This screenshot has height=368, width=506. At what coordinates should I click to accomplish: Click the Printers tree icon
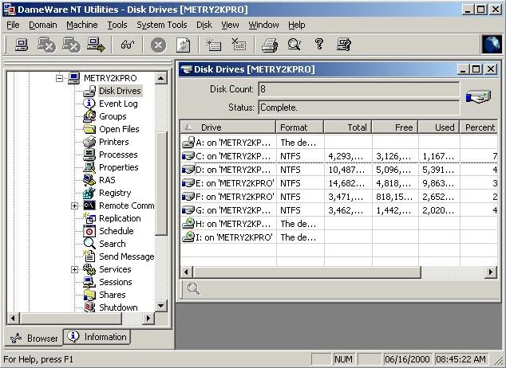click(89, 142)
